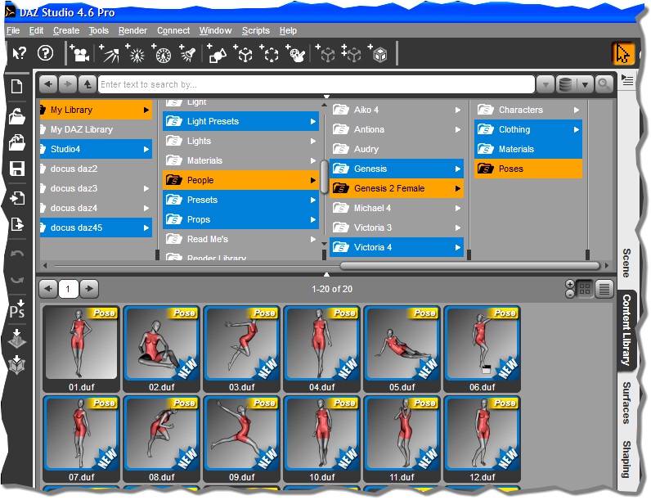
Task: Go to previous results page
Action: click(48, 289)
